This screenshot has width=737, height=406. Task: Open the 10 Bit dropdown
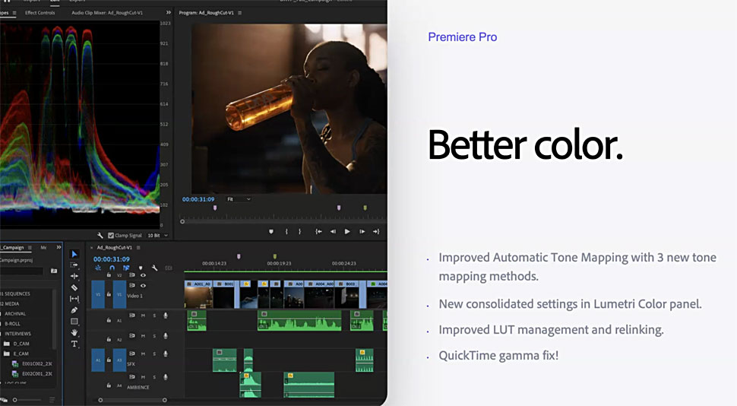(157, 235)
